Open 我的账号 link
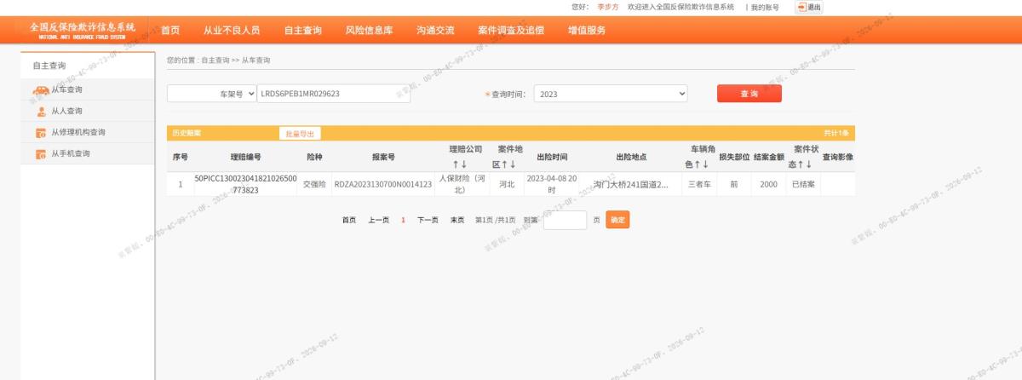1022x380 pixels. point(765,7)
